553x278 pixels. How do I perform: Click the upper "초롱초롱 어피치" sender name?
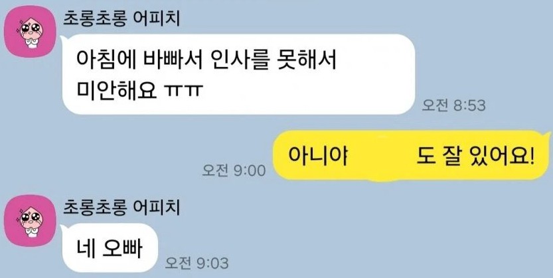pyautogui.click(x=121, y=19)
